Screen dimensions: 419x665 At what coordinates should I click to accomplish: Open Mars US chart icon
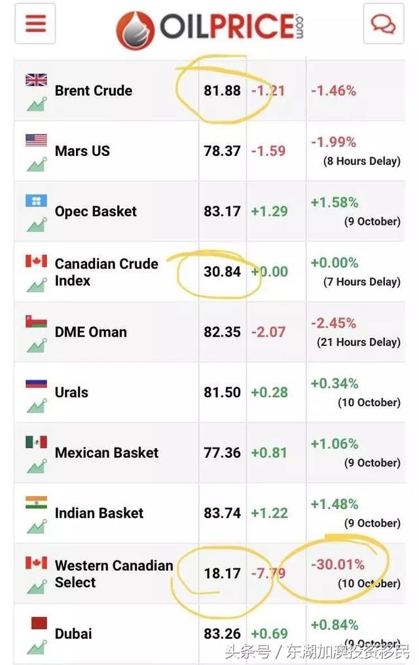pyautogui.click(x=36, y=163)
